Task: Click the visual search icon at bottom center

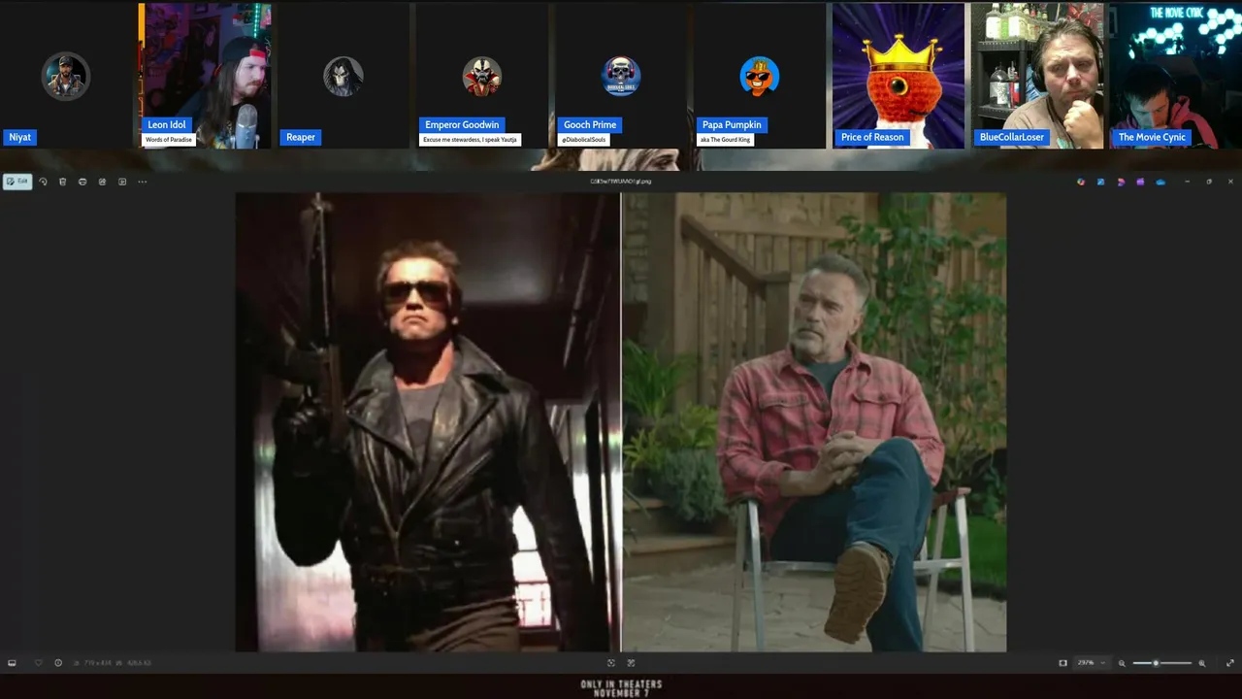Action: tap(631, 663)
